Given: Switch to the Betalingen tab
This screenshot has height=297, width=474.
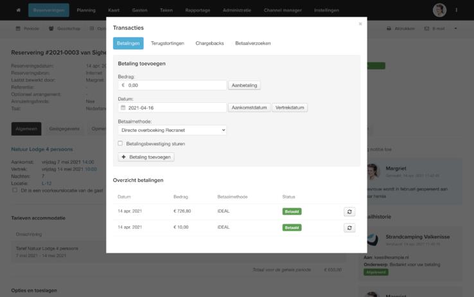Looking at the screenshot, I should point(128,43).
